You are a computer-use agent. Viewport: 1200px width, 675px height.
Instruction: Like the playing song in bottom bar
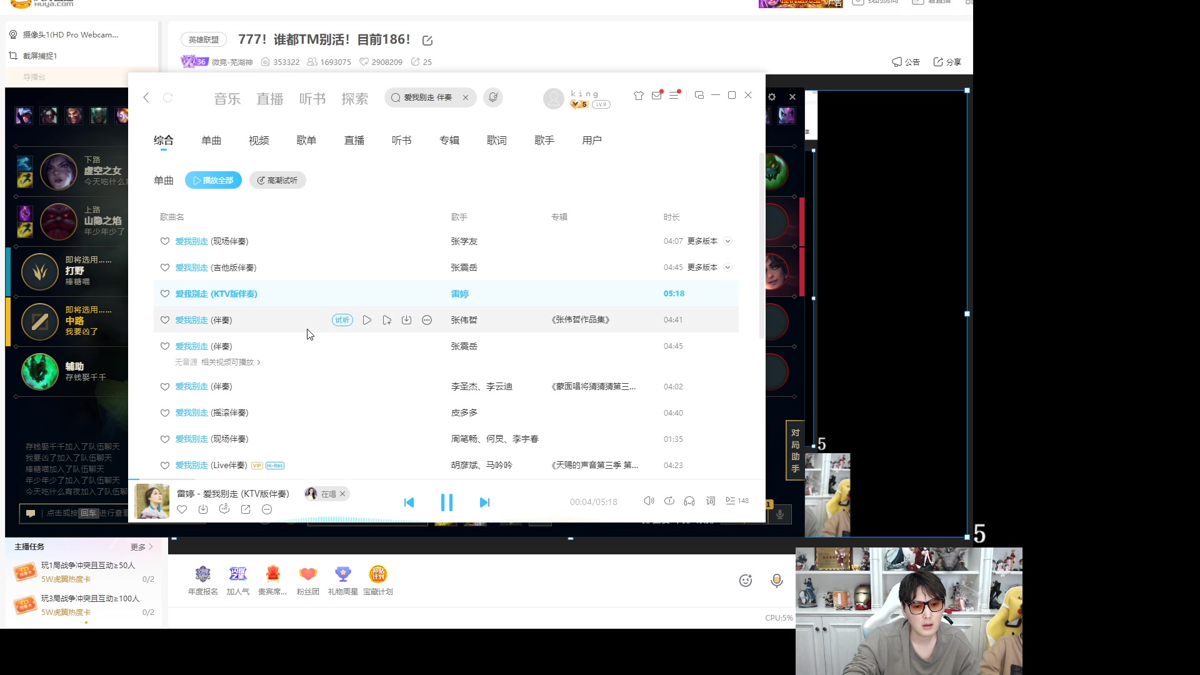182,509
